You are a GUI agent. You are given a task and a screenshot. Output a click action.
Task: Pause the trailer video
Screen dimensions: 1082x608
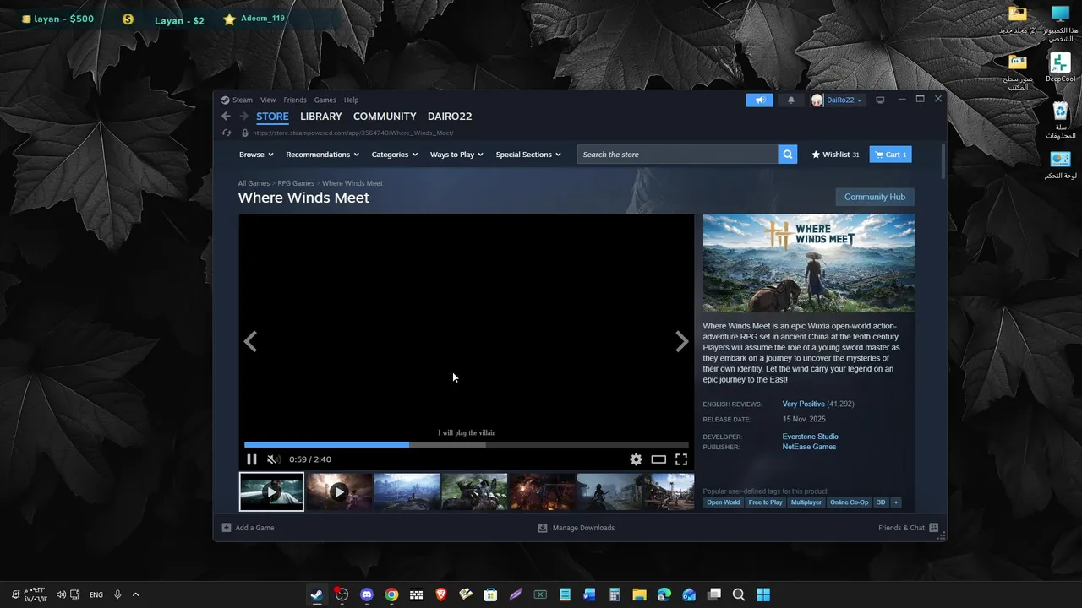[x=252, y=459]
